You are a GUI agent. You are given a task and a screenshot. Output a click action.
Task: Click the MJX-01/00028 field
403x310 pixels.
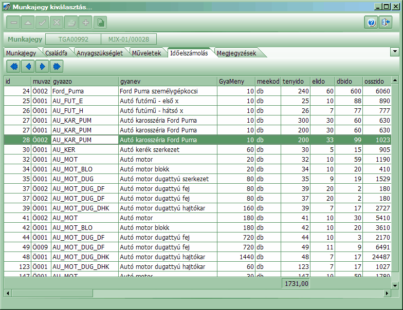[129, 39]
